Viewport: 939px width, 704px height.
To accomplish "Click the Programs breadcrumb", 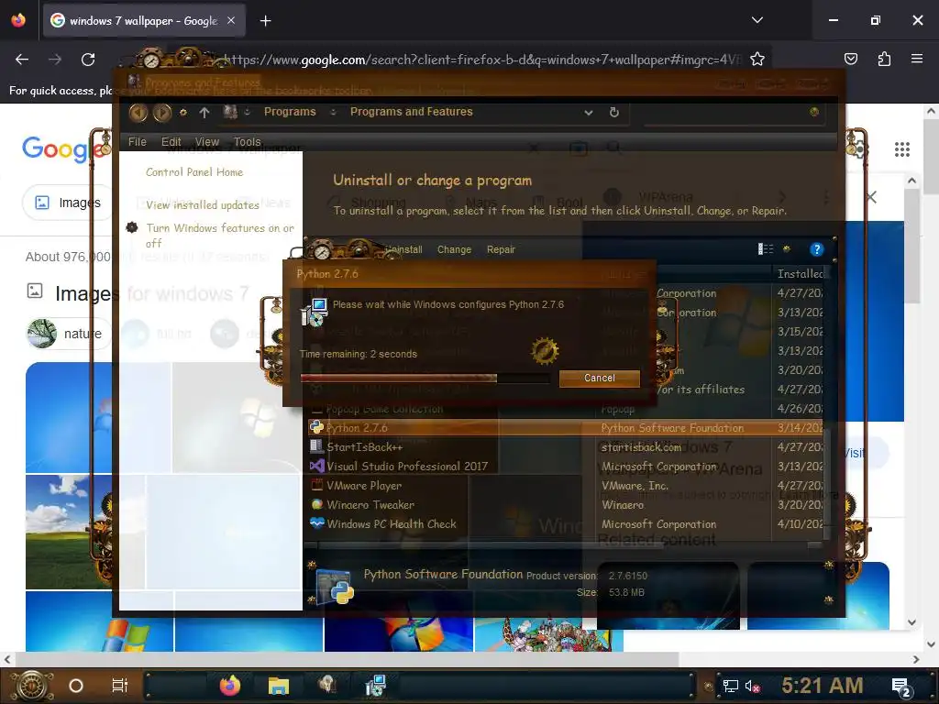I will click(290, 112).
